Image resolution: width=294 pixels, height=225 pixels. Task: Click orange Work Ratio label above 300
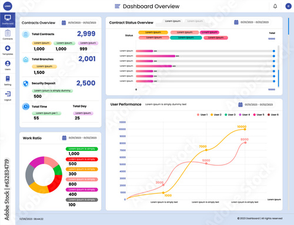[x=82, y=169]
